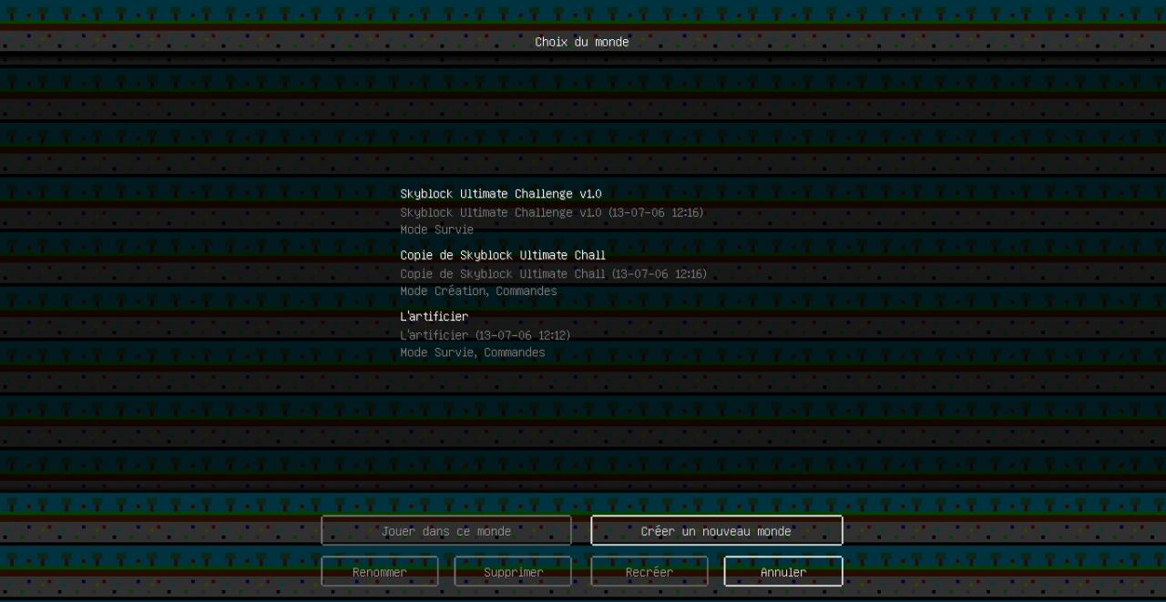1166x602 pixels.
Task: Click 'L'artificier (13-07-06 12:12)' date line
Action: pyautogui.click(x=486, y=334)
